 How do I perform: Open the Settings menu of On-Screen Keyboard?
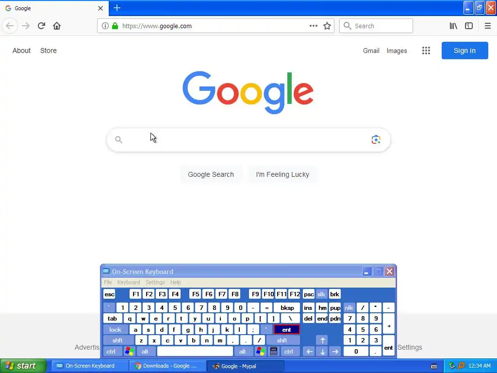click(155, 282)
